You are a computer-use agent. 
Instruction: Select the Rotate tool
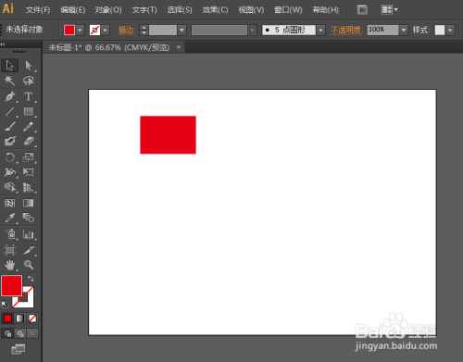point(9,157)
